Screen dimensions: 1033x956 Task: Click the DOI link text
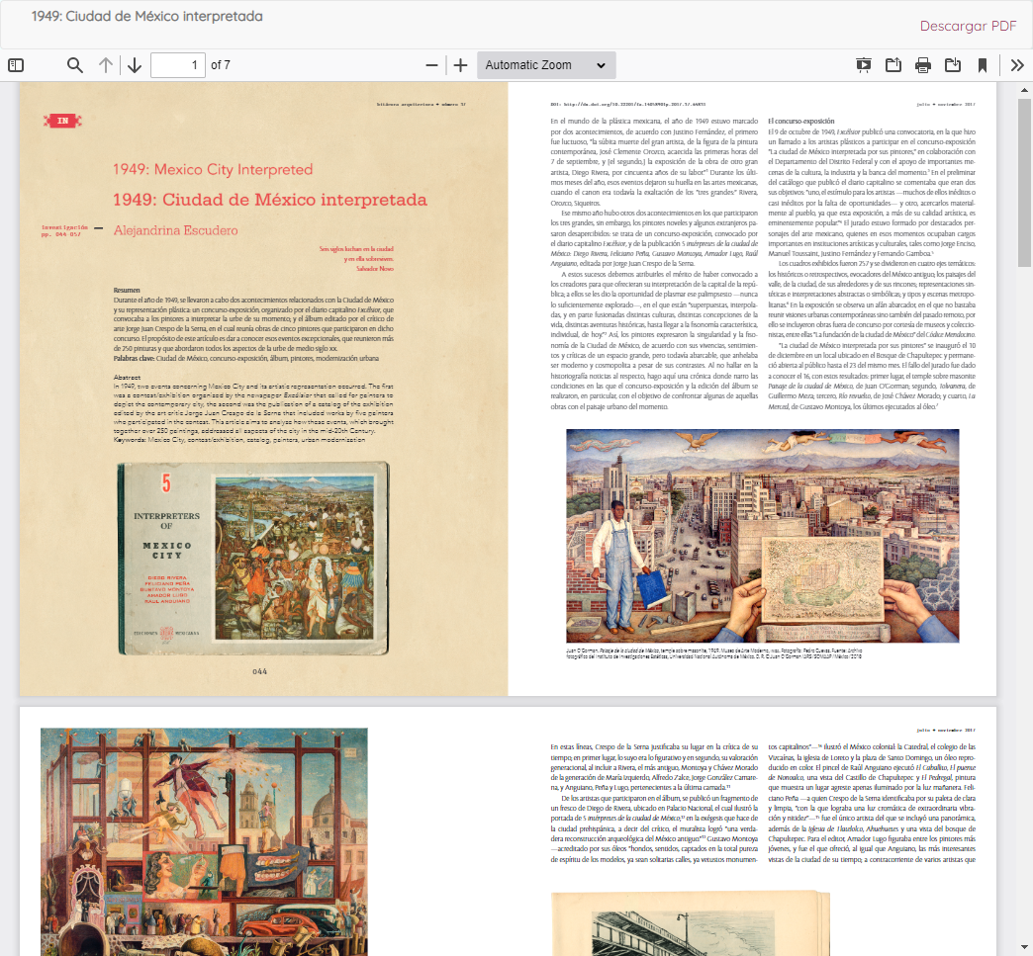(x=628, y=104)
